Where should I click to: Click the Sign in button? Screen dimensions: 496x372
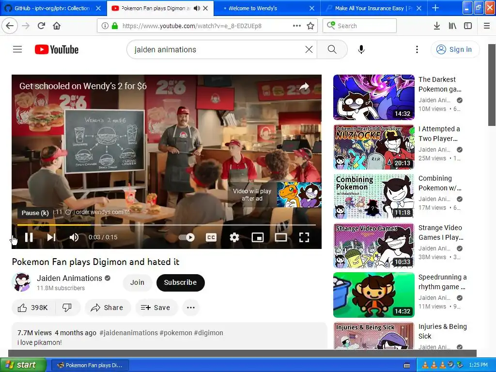point(454,49)
